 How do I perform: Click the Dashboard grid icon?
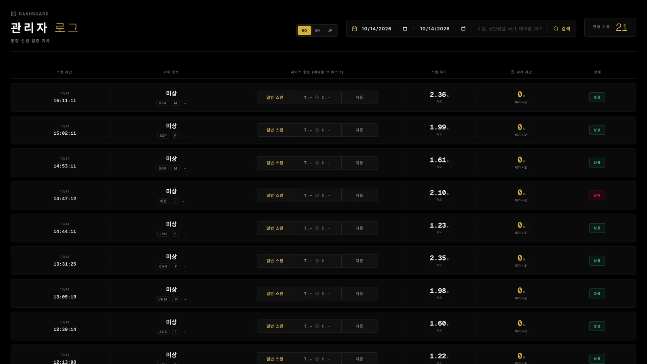(x=13, y=14)
